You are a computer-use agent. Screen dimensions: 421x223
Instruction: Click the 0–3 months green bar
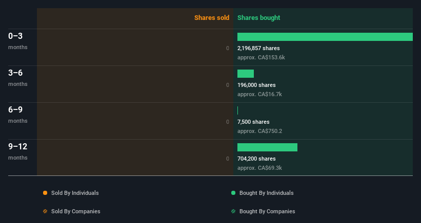click(325, 37)
